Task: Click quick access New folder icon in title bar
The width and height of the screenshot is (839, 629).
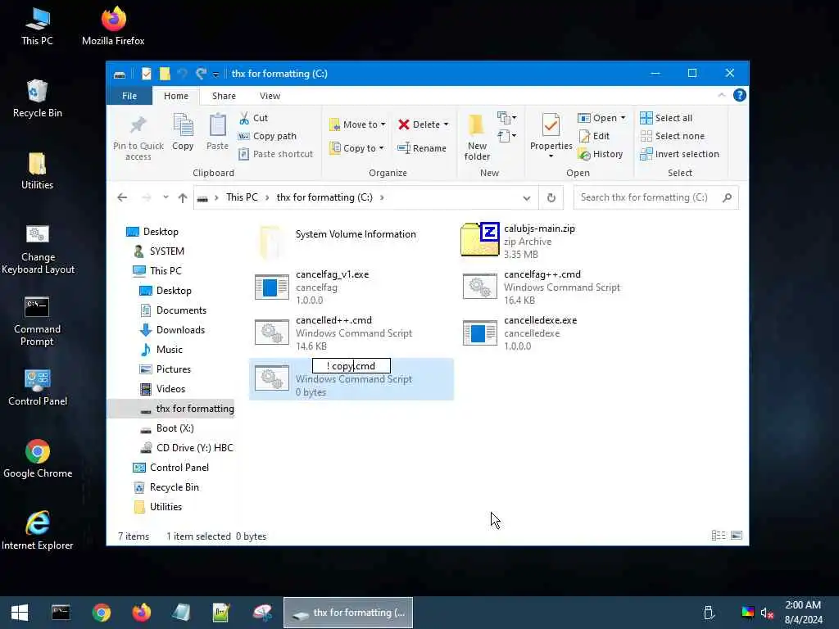Action: pyautogui.click(x=165, y=74)
